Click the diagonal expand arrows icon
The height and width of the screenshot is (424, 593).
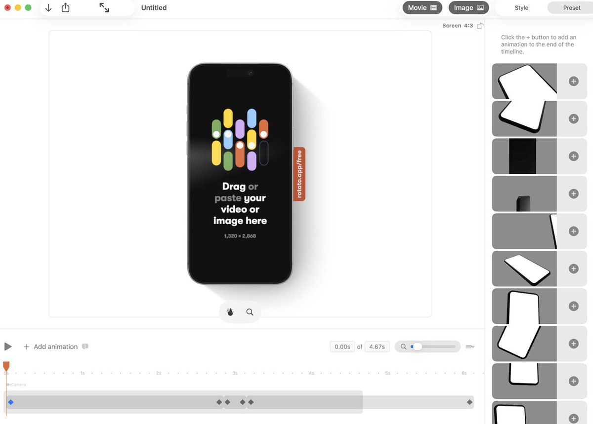click(104, 7)
